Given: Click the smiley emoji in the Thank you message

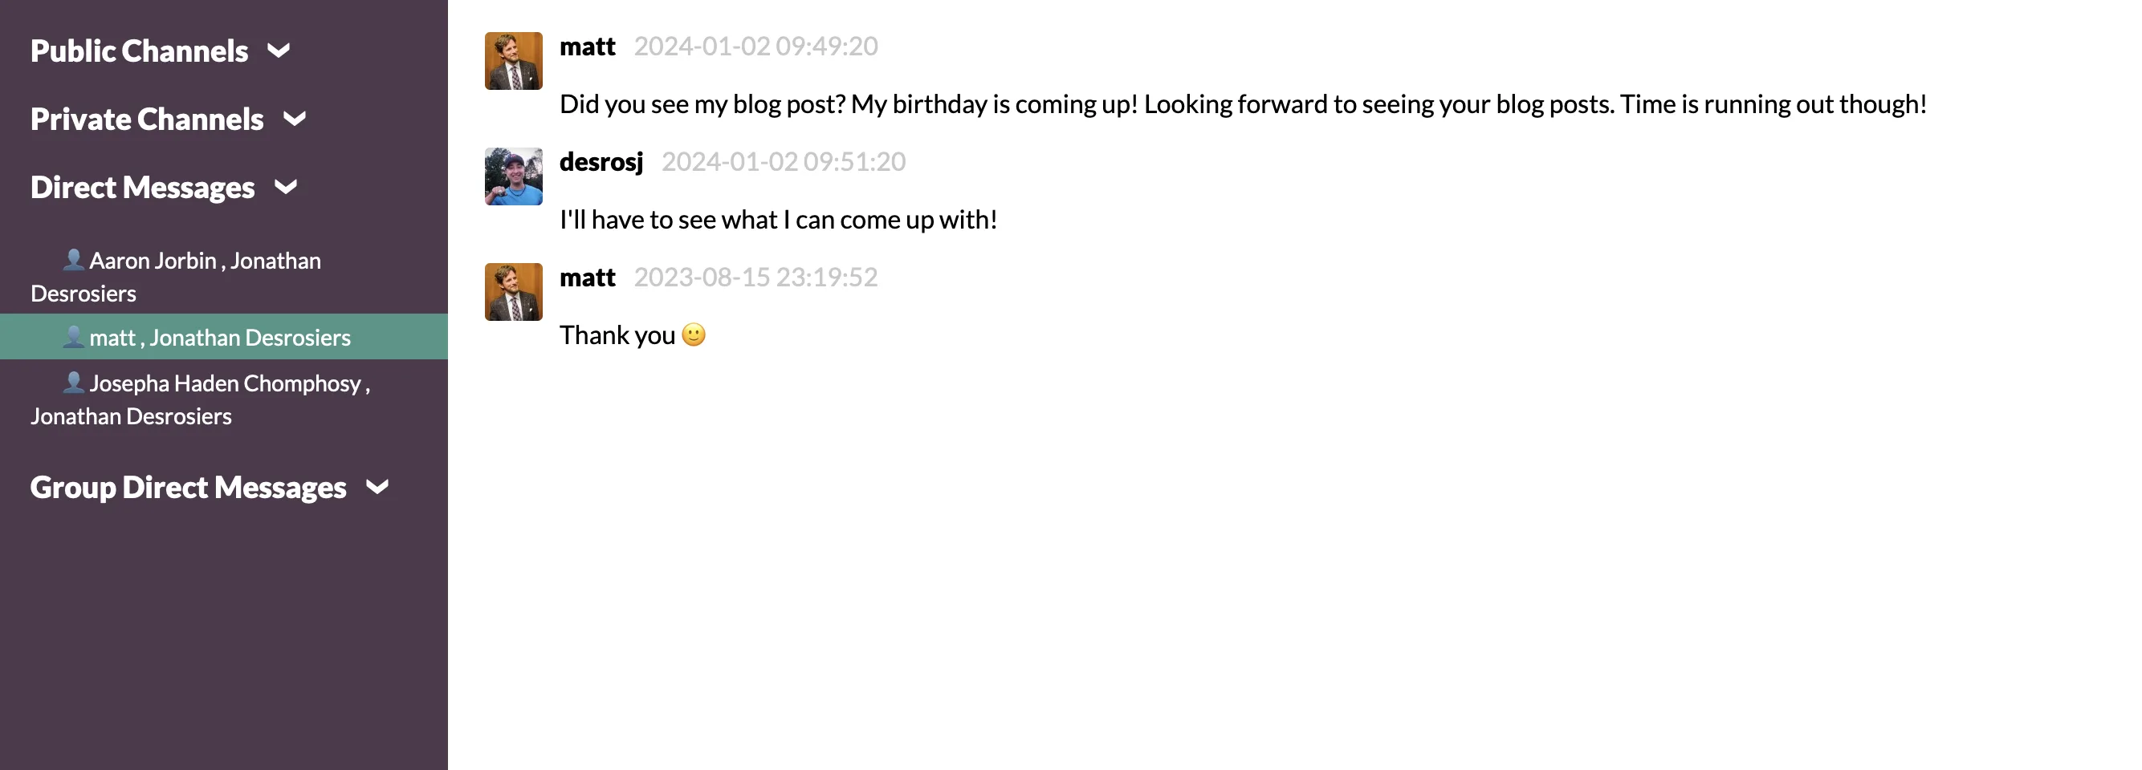Looking at the screenshot, I should click(694, 334).
